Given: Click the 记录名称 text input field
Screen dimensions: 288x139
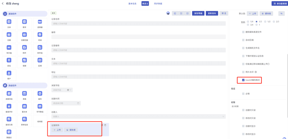Looking at the screenshot, I should [138, 24].
